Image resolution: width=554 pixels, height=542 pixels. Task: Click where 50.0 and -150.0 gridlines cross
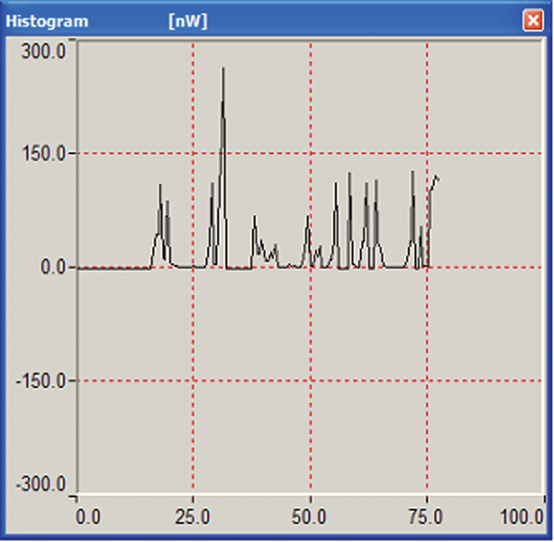click(310, 380)
